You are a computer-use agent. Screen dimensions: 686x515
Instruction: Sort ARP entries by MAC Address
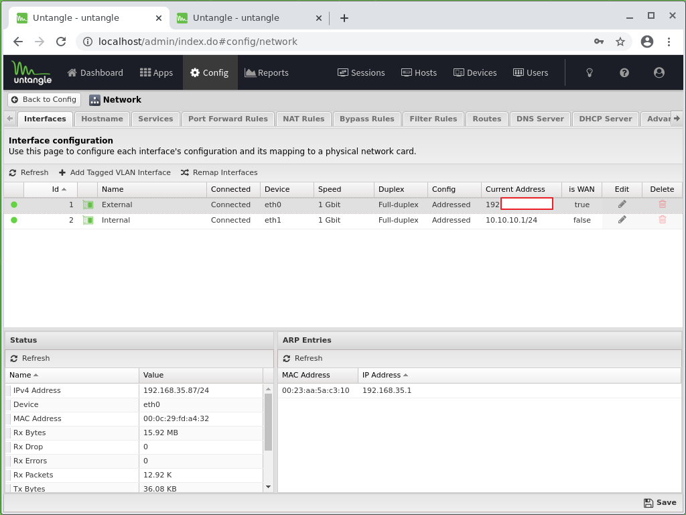pyautogui.click(x=318, y=375)
